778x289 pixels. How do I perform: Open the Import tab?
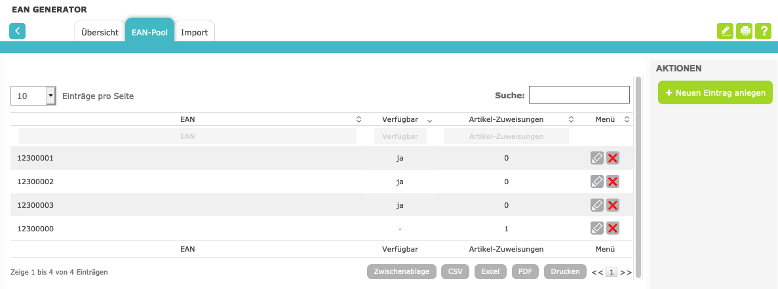tap(194, 32)
